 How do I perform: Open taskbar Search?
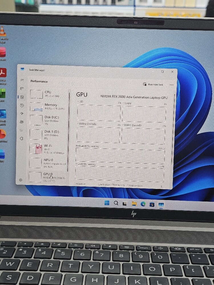click(116, 203)
